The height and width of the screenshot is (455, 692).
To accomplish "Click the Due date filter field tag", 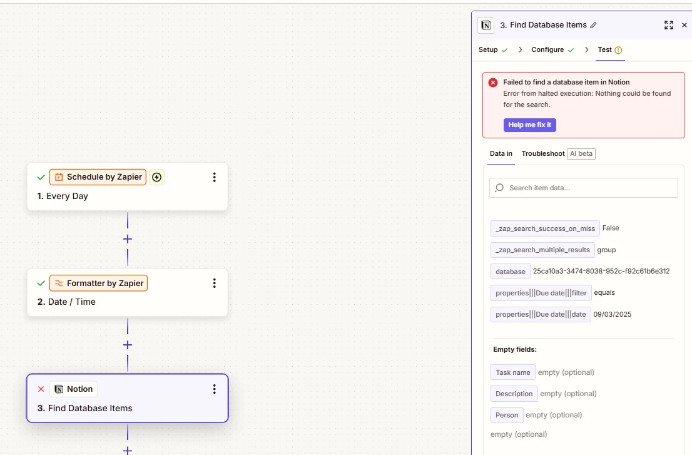I will (541, 293).
